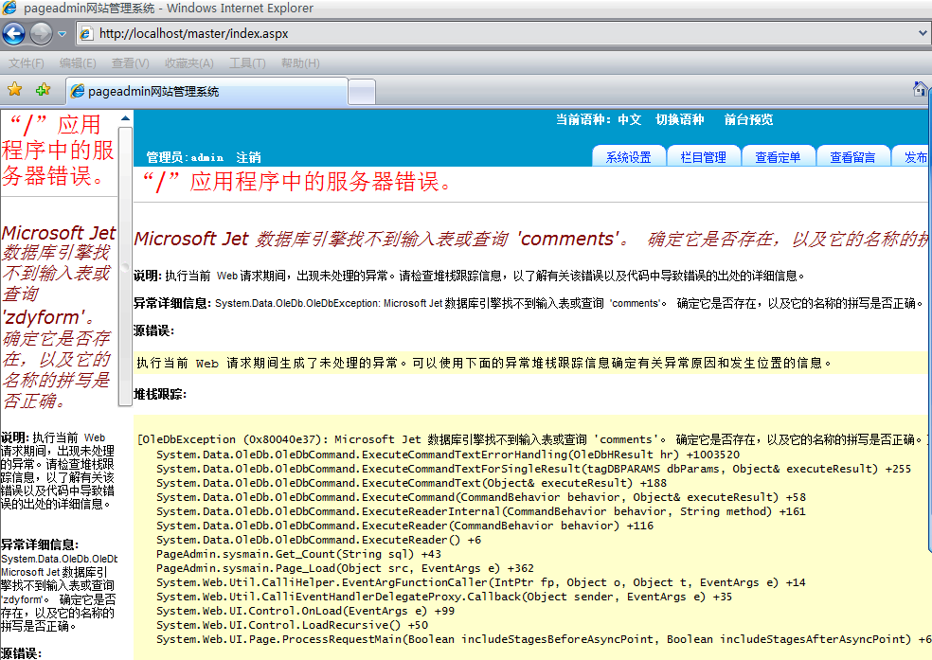The width and height of the screenshot is (932, 660).
Task: Open a new blank browser tab
Action: (361, 92)
